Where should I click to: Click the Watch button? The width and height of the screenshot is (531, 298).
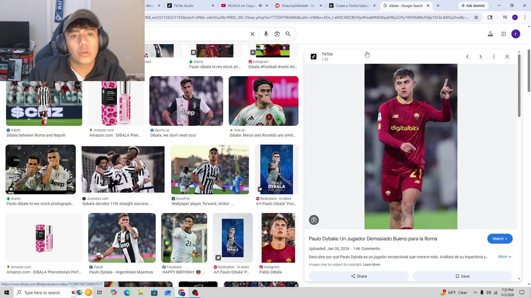click(500, 239)
